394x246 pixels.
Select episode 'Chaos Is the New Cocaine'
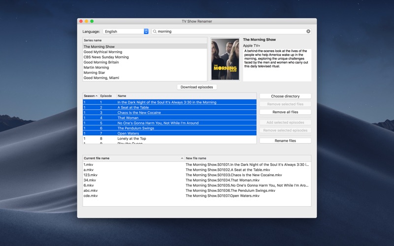(x=169, y=113)
